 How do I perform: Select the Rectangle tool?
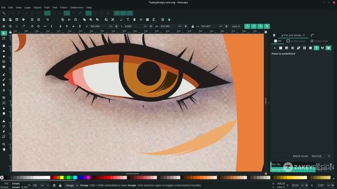pos(4,46)
